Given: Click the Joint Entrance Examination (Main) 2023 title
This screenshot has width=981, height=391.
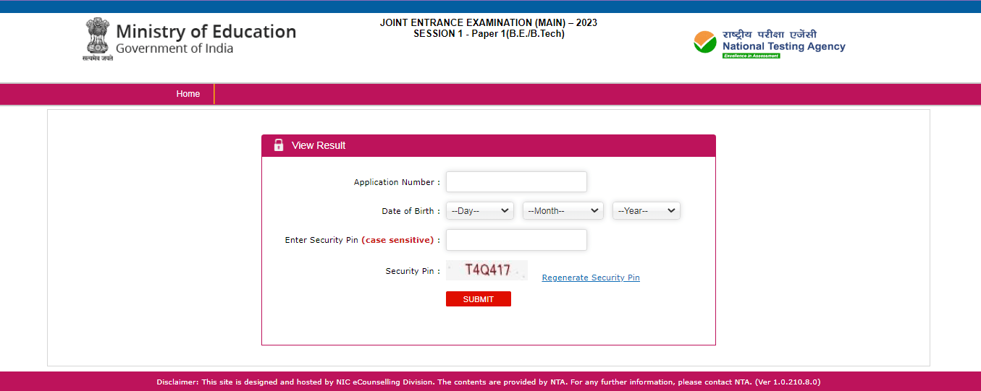Looking at the screenshot, I should click(489, 23).
